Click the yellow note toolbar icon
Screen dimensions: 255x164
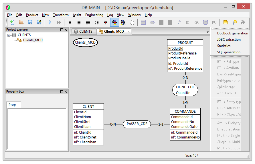click(226, 22)
